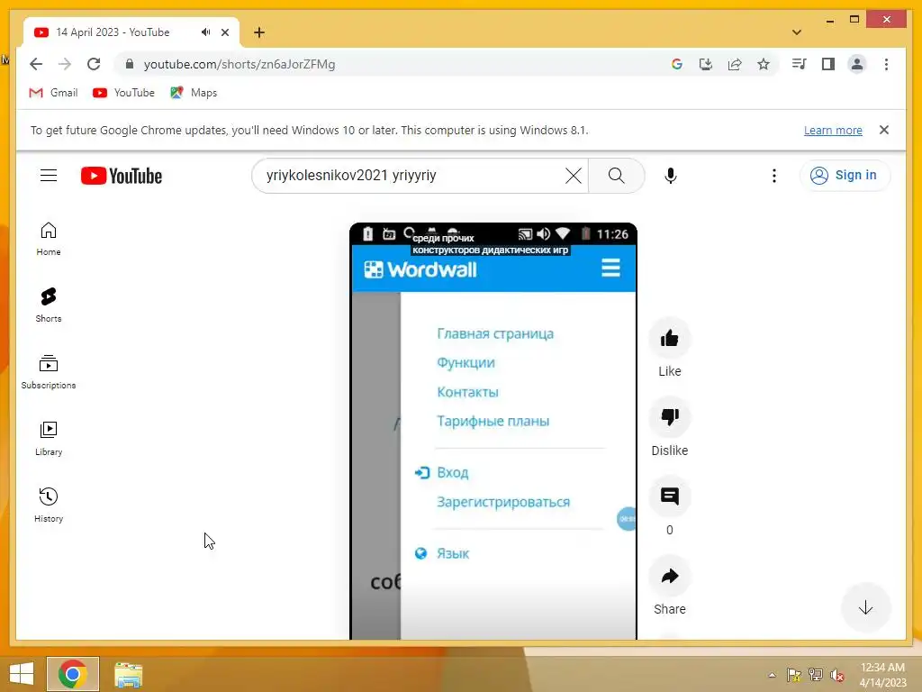This screenshot has width=922, height=692.
Task: Click the Google icon in address bar
Action: (677, 64)
